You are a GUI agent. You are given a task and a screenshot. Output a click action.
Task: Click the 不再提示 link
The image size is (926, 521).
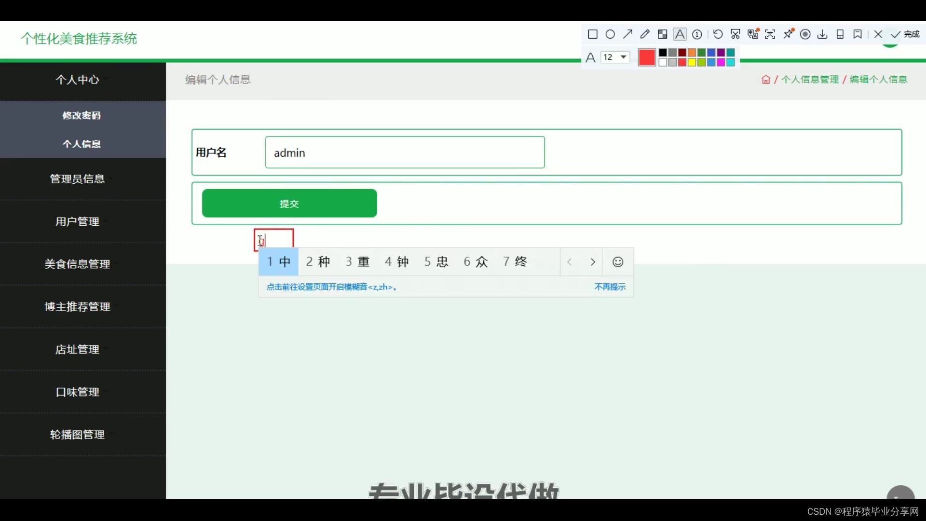click(610, 287)
